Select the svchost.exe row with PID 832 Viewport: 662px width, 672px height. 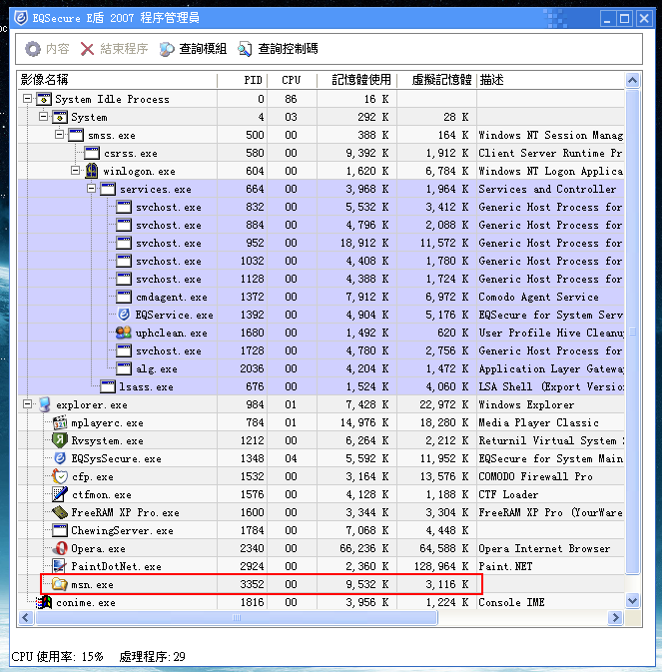tap(322, 207)
